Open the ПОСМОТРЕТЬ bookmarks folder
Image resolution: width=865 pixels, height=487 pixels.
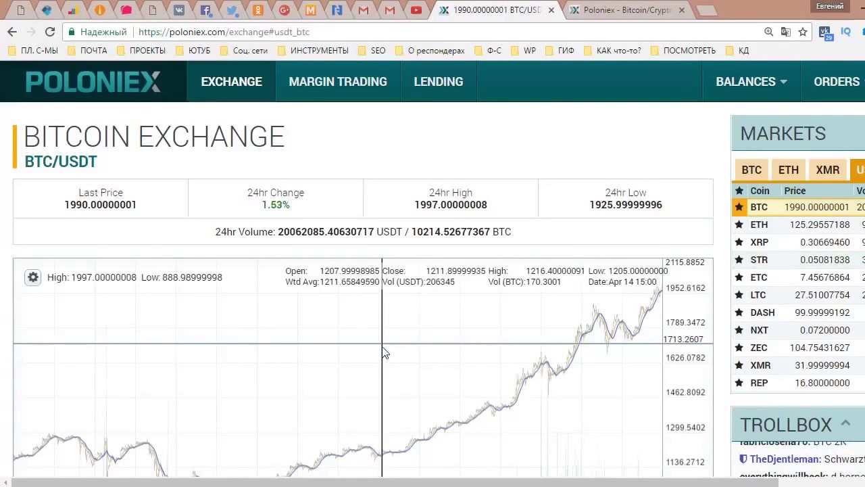tap(683, 51)
